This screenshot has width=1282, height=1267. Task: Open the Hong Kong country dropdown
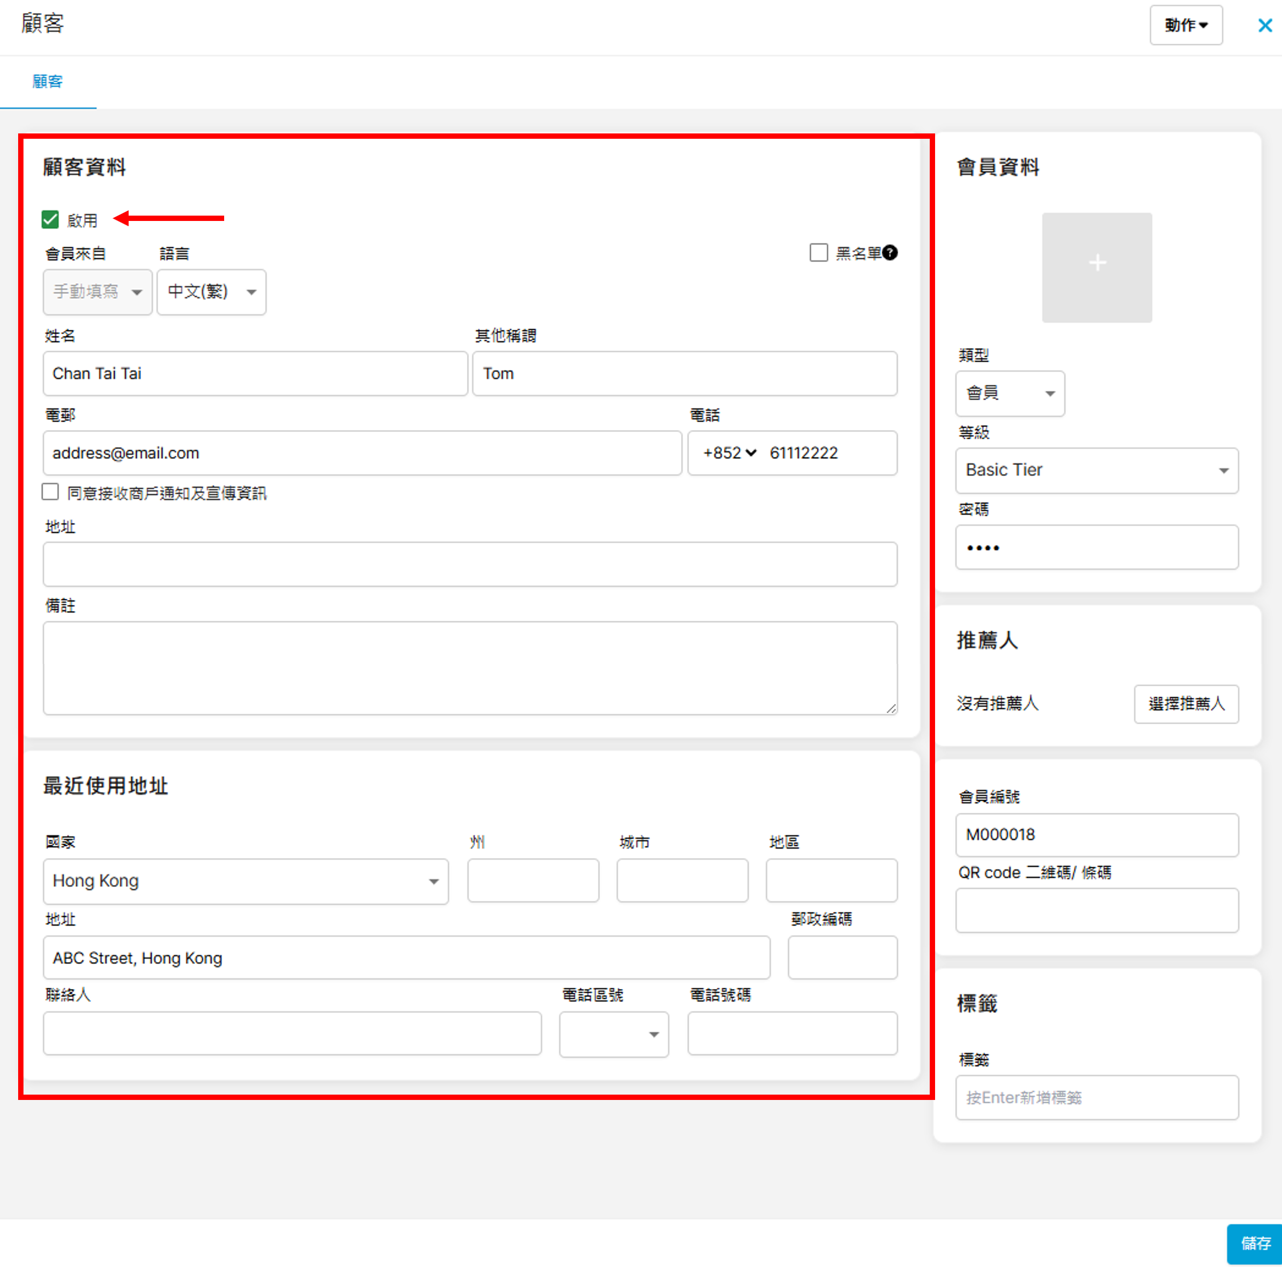point(246,881)
